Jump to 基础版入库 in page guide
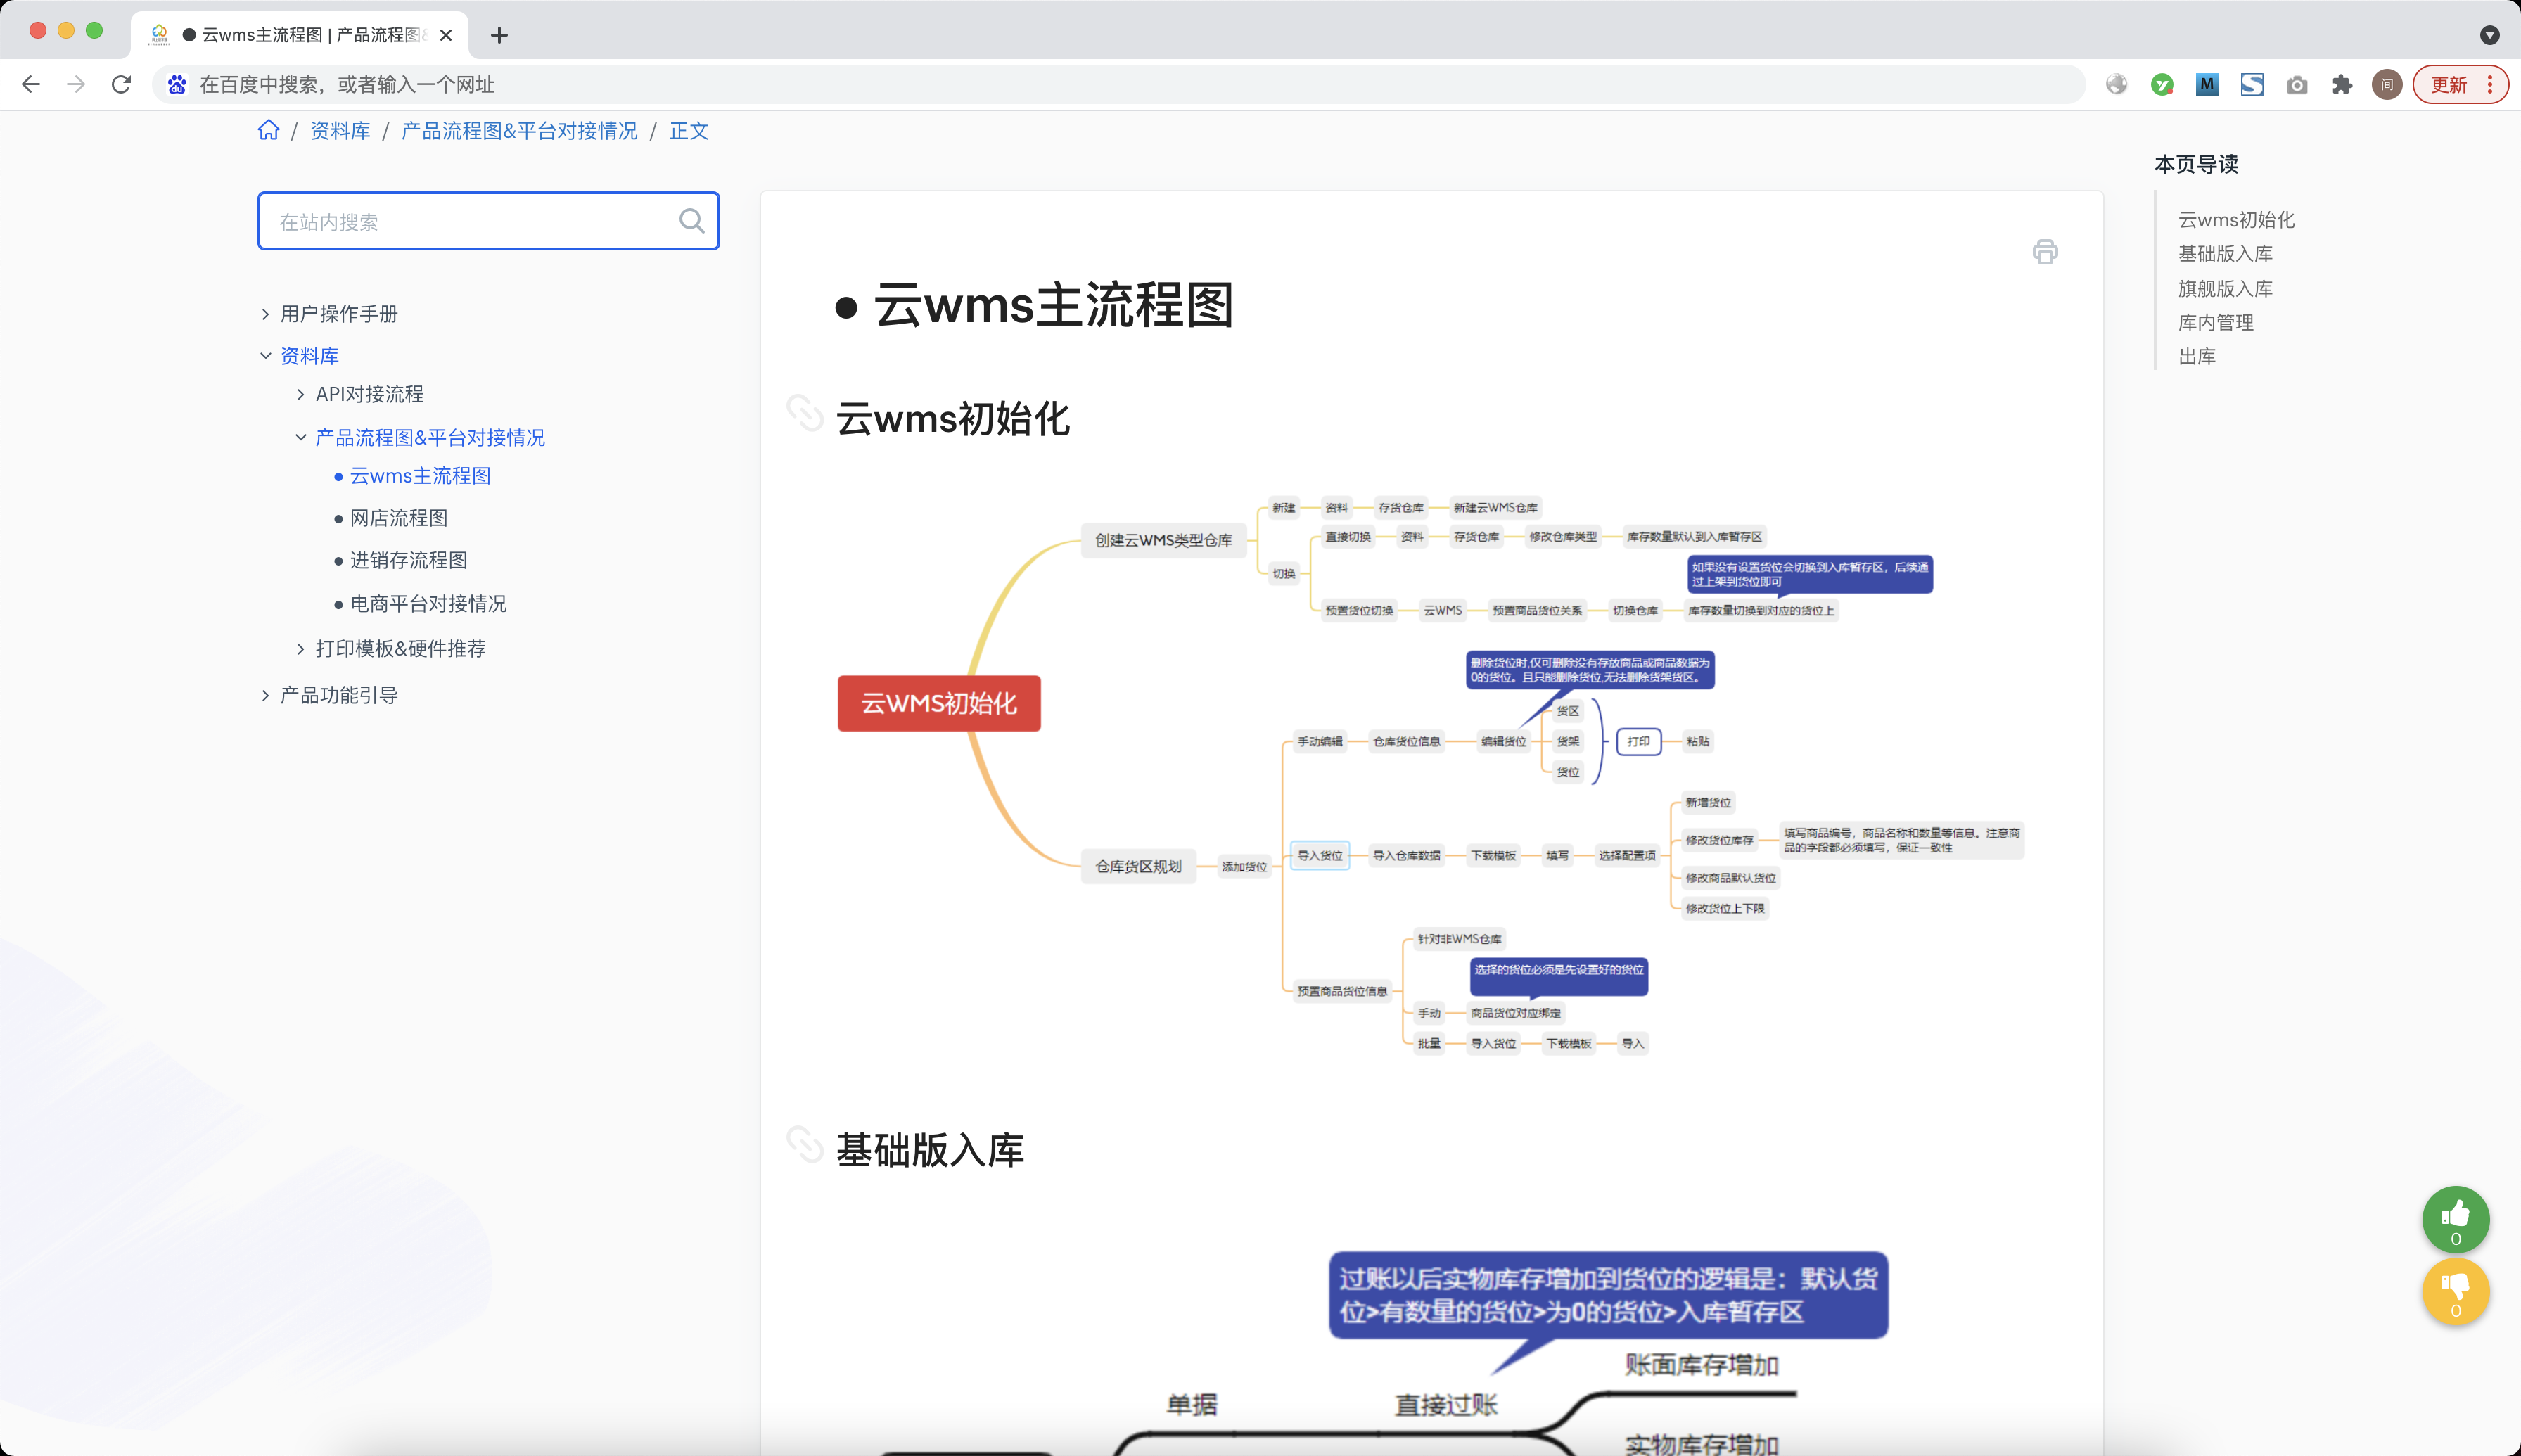 [2225, 254]
